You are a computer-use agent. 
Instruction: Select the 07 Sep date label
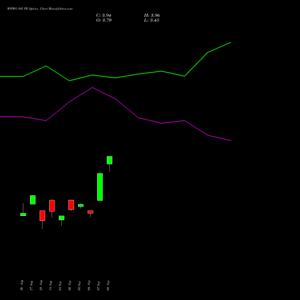[x=98, y=285]
